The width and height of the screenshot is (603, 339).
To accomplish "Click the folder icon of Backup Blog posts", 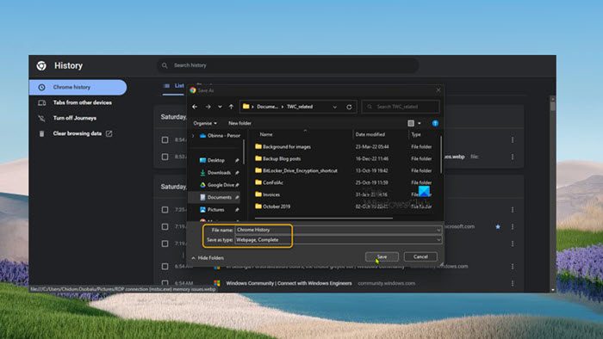I will pyautogui.click(x=258, y=158).
